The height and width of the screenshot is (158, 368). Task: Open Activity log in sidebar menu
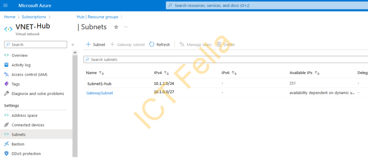21,65
